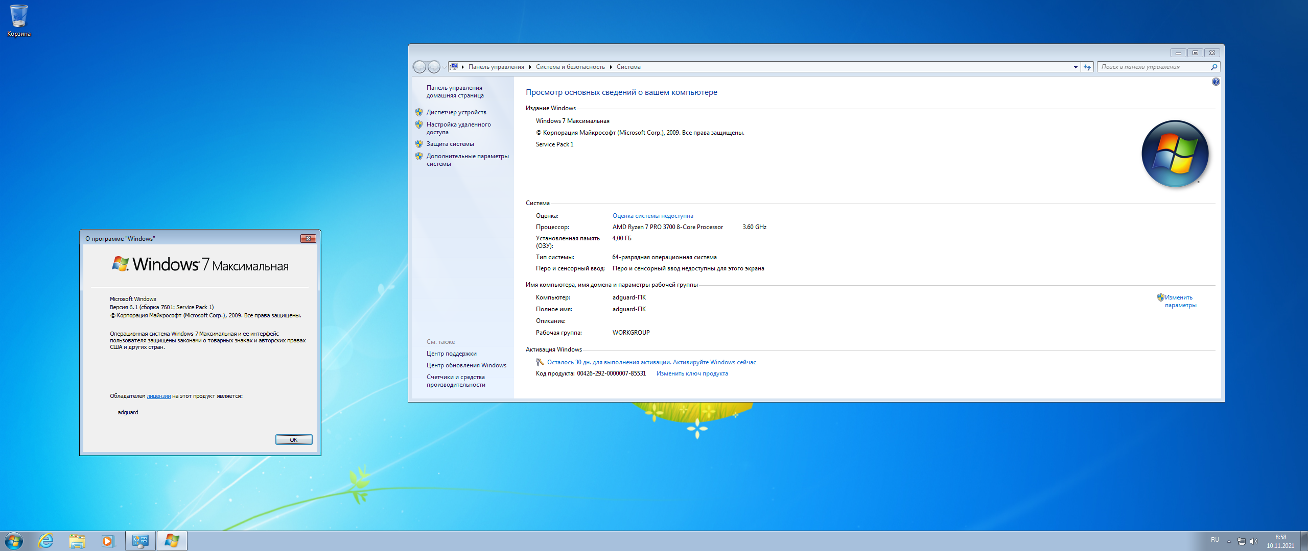1308x551 pixels.
Task: Click the processor text 'AMD Ryzen 7 PRO 3700'
Action: [668, 227]
